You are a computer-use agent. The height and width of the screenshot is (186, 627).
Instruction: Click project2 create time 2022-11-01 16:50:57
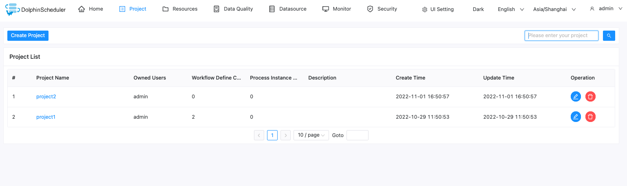click(422, 97)
